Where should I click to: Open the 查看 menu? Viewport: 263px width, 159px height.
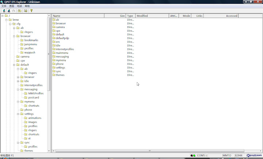(x=12, y=6)
